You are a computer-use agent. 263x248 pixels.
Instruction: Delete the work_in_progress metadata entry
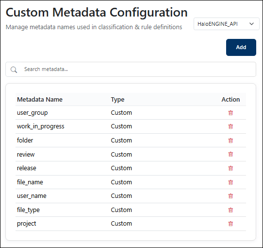pyautogui.click(x=230, y=126)
